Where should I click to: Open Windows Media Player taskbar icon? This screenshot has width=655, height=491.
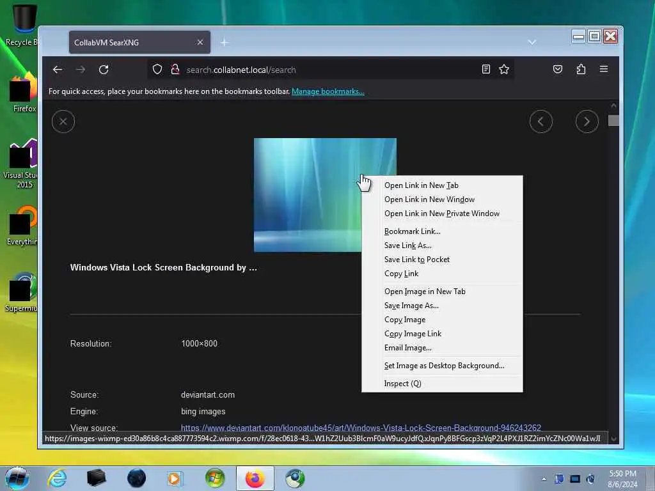pos(175,478)
